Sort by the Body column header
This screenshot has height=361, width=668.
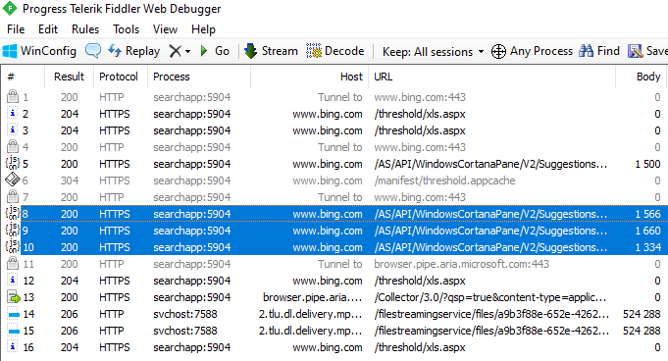642,77
